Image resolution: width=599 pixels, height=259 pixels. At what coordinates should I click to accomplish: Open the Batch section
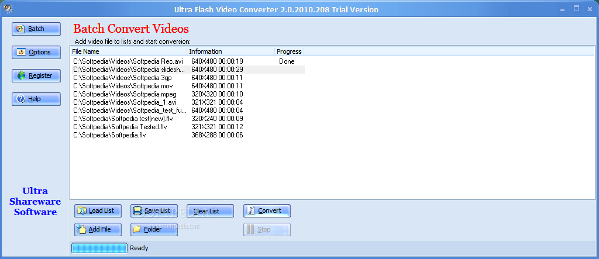coord(36,29)
